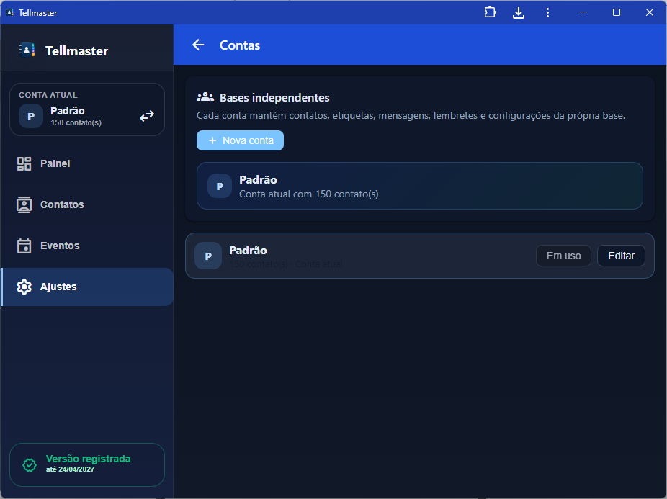Click the Versão registrada license badge
The image size is (667, 499).
[86, 464]
